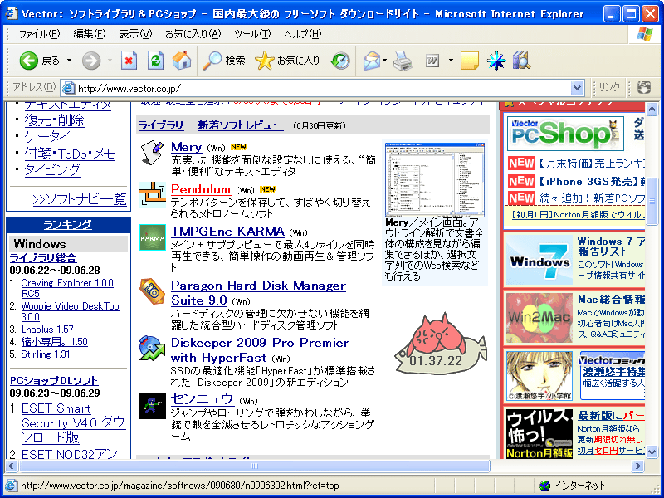Open the ケータイ category link

coord(47,137)
